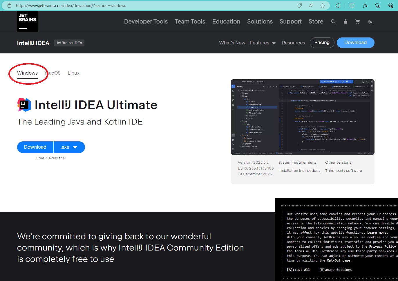Open Solutions menu
The height and width of the screenshot is (281, 398).
point(260,21)
